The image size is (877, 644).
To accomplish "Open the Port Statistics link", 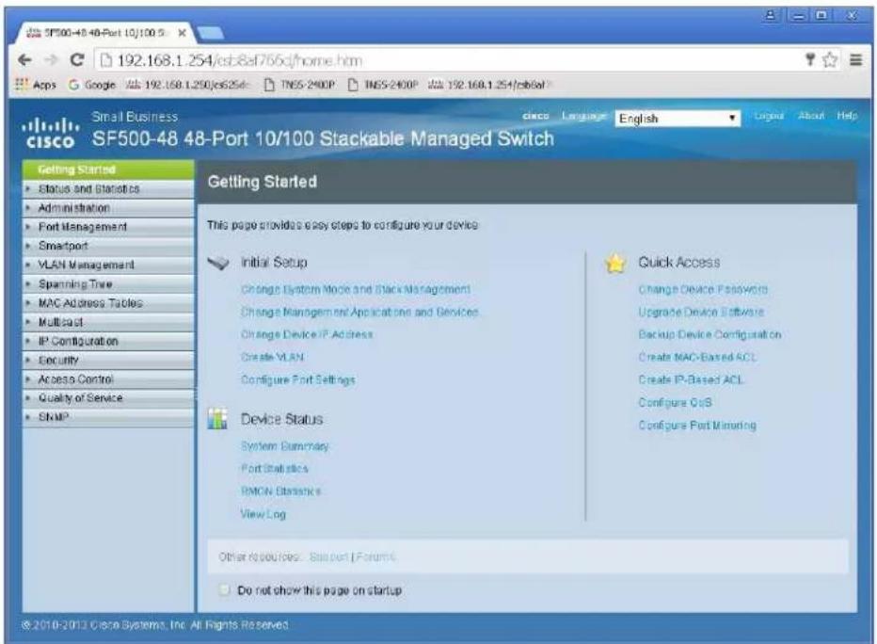I will [274, 468].
